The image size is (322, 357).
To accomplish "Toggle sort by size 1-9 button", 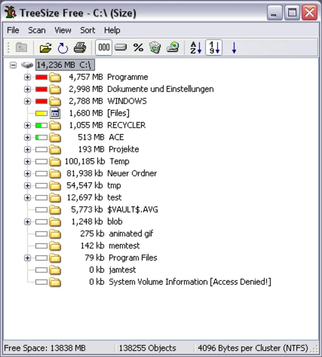I will [213, 48].
